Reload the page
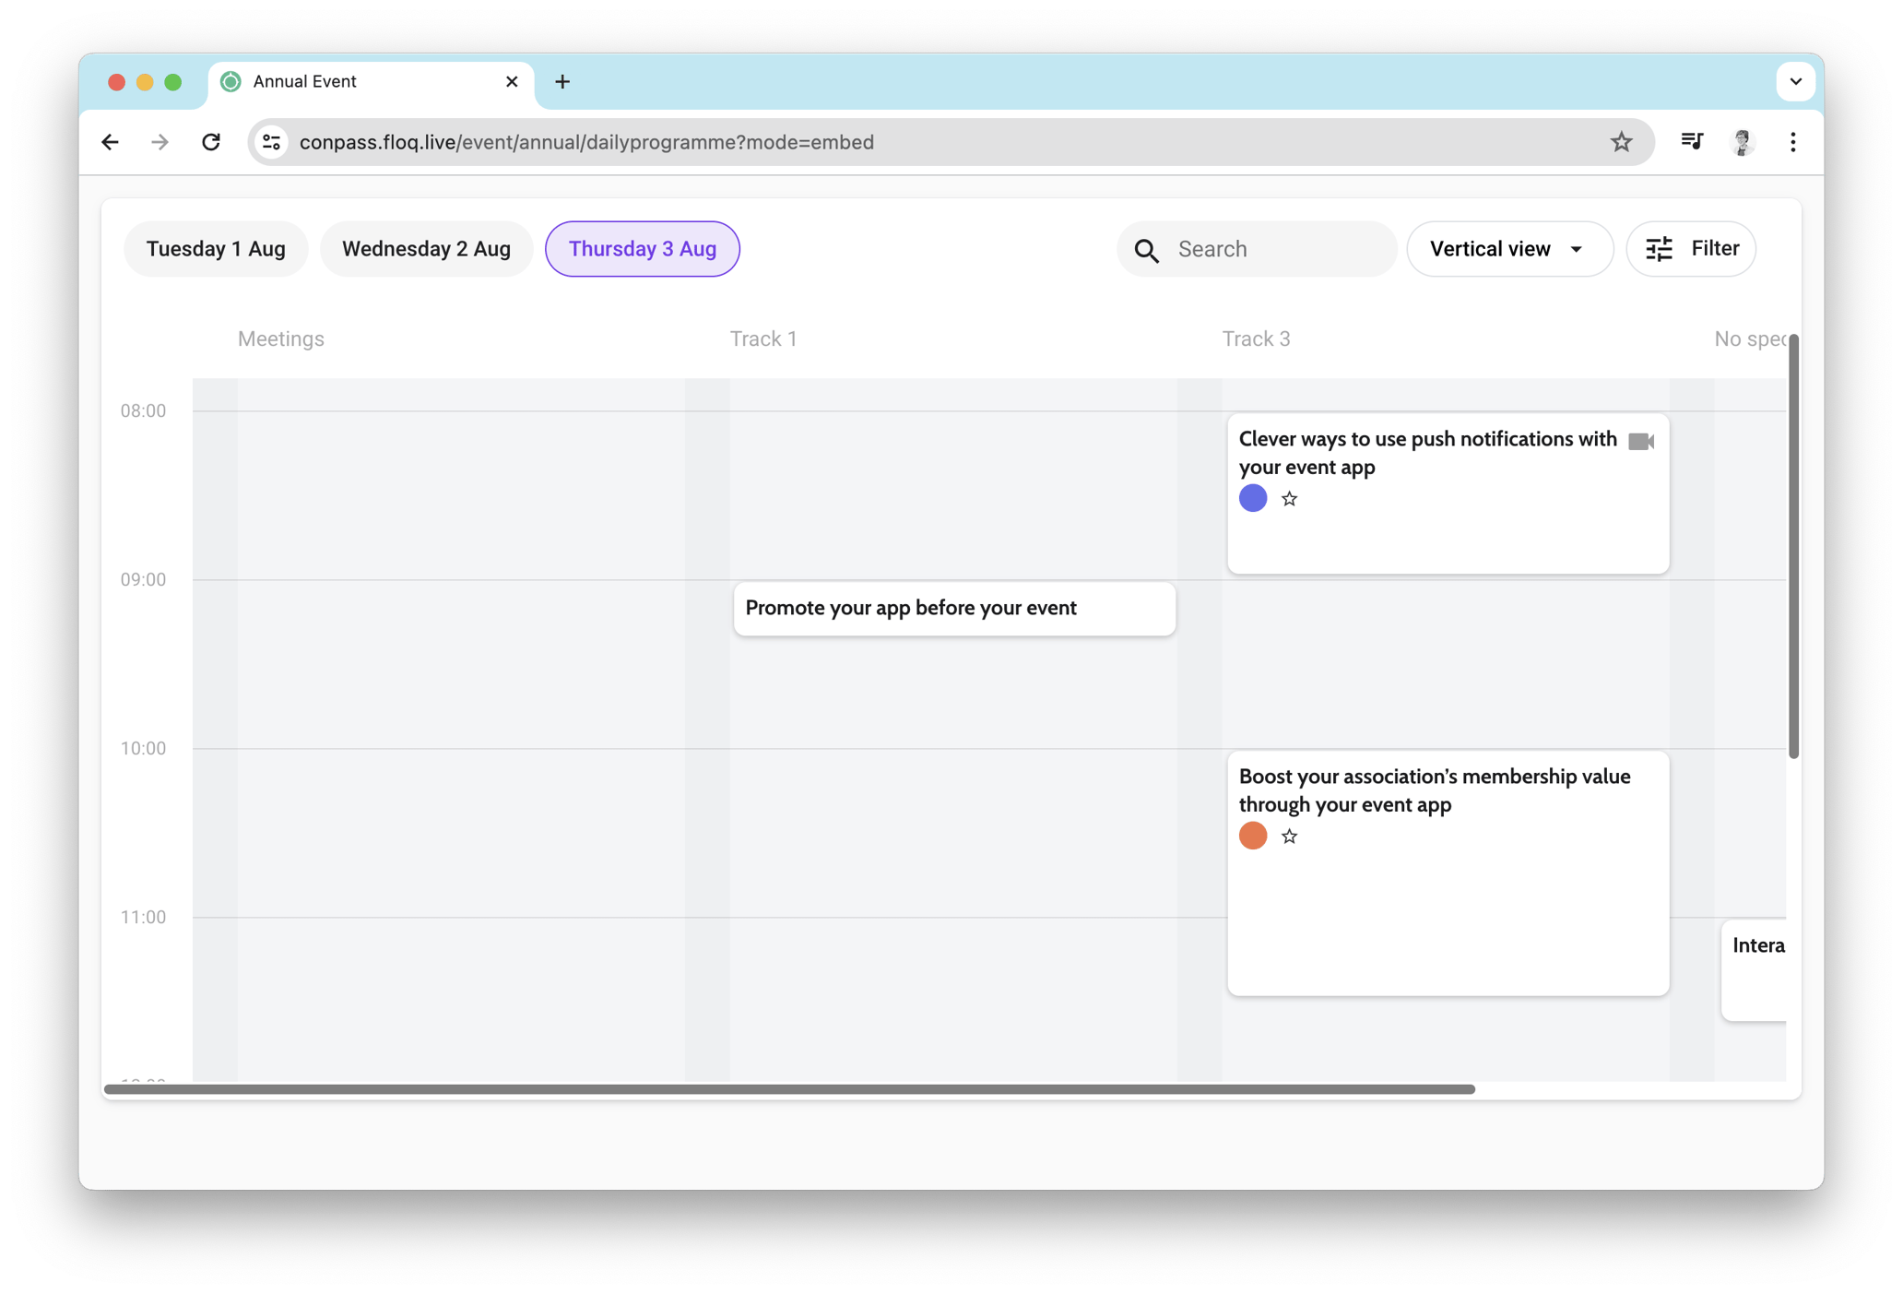Screen dimensions: 1903x1294 (x=211, y=142)
